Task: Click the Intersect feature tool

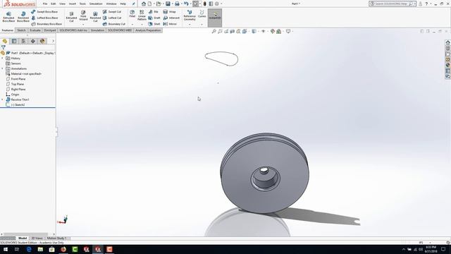Action: pyautogui.click(x=171, y=18)
